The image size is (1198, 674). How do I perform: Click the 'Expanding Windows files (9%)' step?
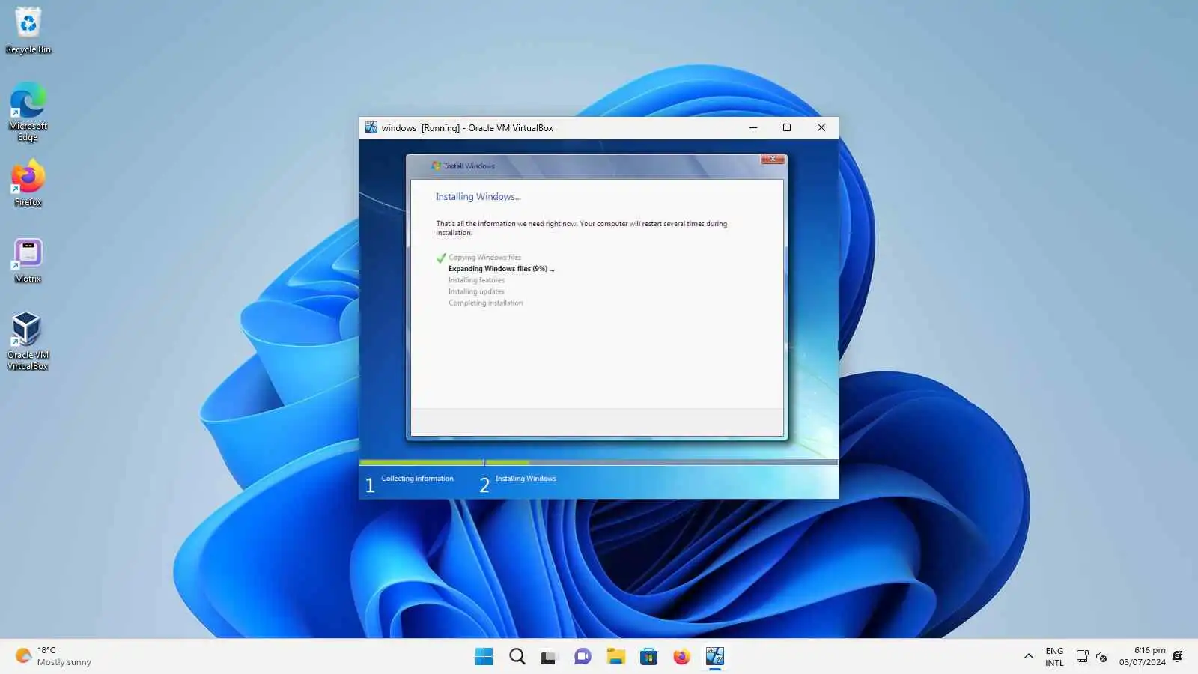pyautogui.click(x=501, y=269)
